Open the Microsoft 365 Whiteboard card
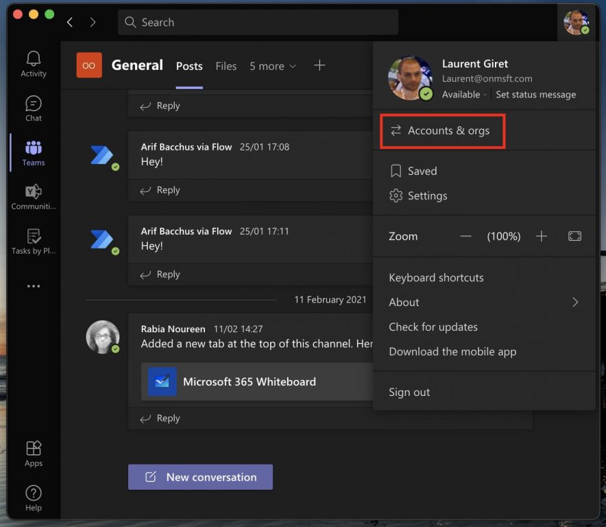Image resolution: width=606 pixels, height=527 pixels. click(256, 382)
